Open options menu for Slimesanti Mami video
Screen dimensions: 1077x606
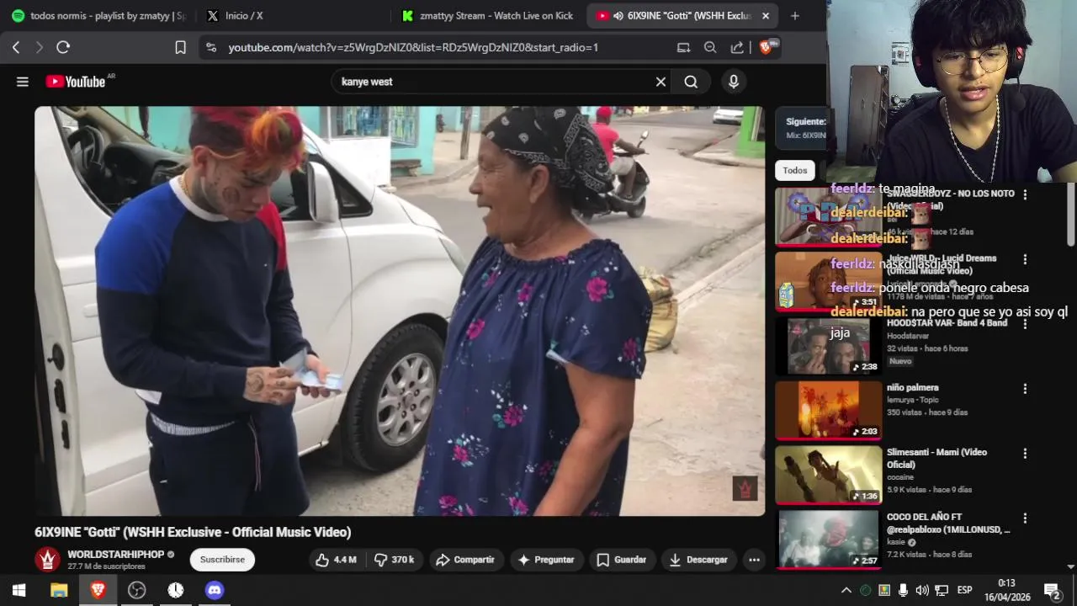(1025, 454)
